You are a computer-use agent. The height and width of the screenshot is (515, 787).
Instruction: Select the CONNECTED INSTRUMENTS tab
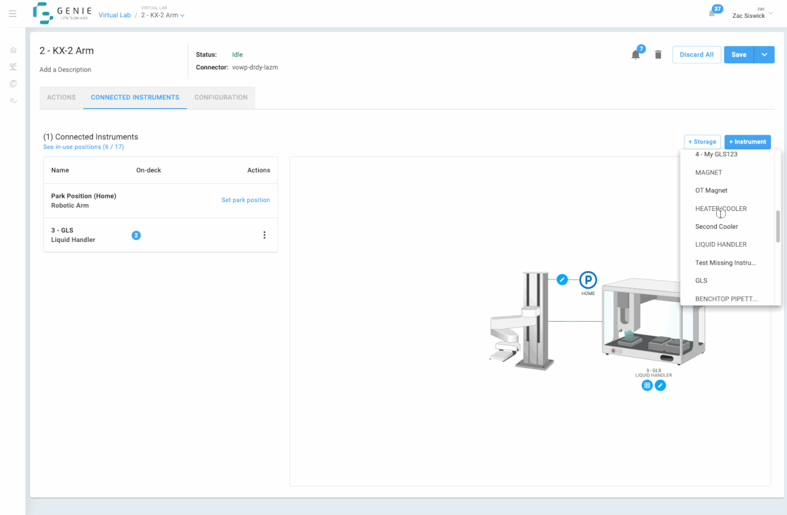pos(135,97)
